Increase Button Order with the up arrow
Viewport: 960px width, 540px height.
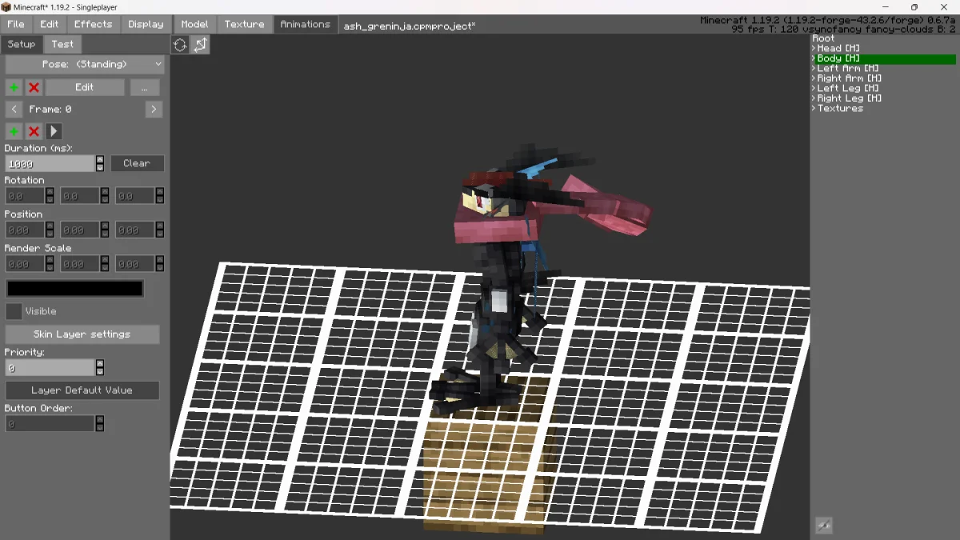point(100,419)
